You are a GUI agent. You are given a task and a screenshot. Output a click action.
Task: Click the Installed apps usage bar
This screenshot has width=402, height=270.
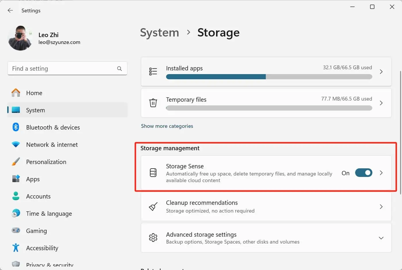click(x=269, y=77)
